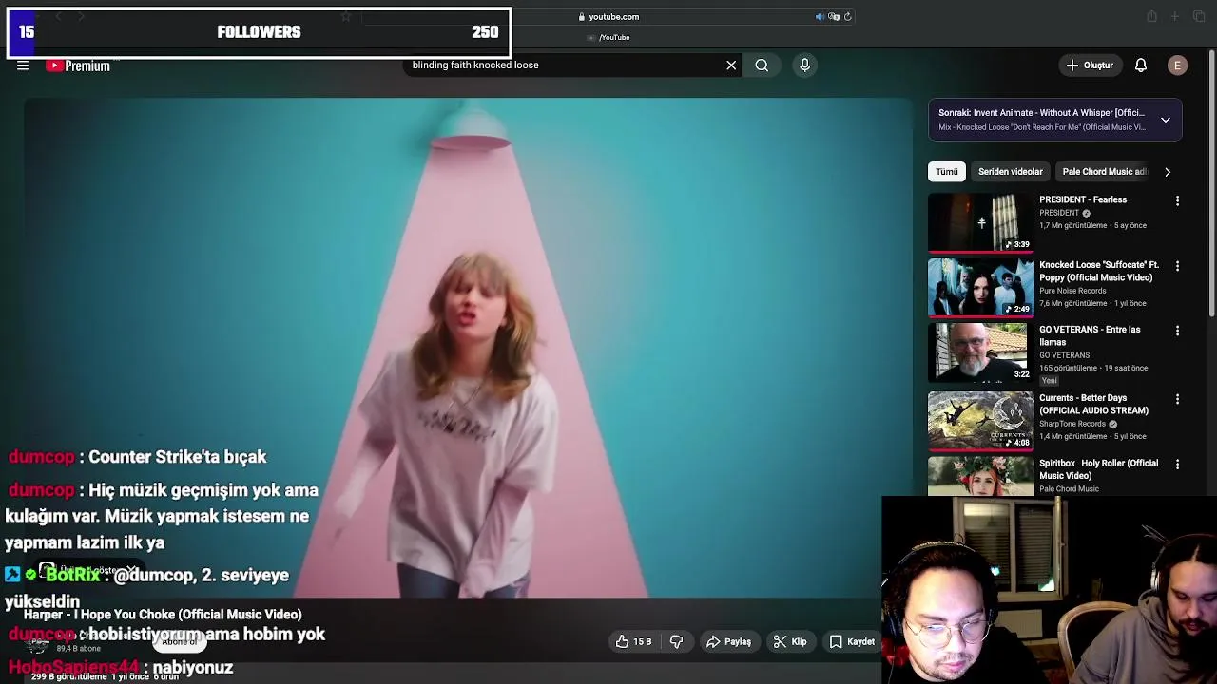The image size is (1217, 684).
Task: Create a clip with Klip button
Action: [790, 642]
